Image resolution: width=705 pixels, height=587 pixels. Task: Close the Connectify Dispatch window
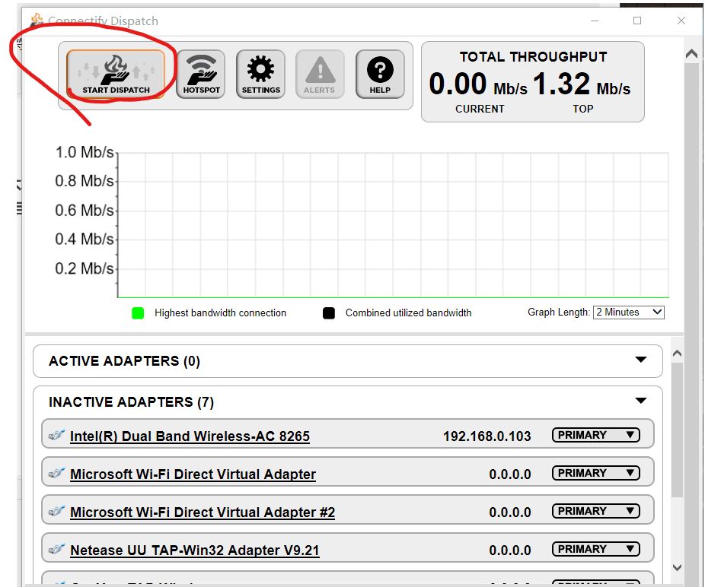[681, 21]
